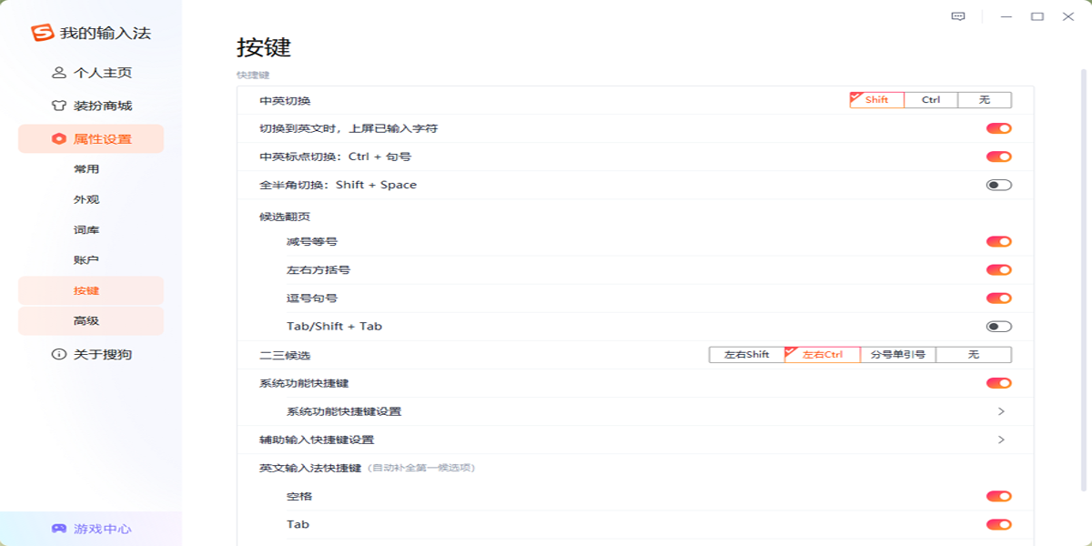Choose 无 for the 二三候选 option

click(x=974, y=355)
